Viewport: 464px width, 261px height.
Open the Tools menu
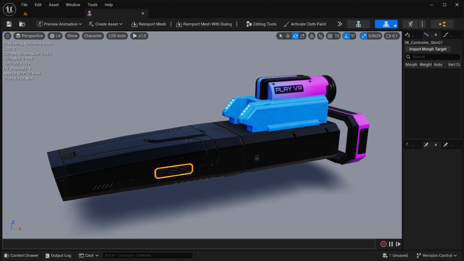pyautogui.click(x=92, y=5)
